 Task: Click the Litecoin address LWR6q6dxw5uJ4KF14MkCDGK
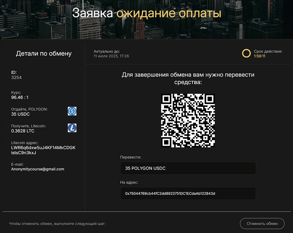(x=43, y=150)
